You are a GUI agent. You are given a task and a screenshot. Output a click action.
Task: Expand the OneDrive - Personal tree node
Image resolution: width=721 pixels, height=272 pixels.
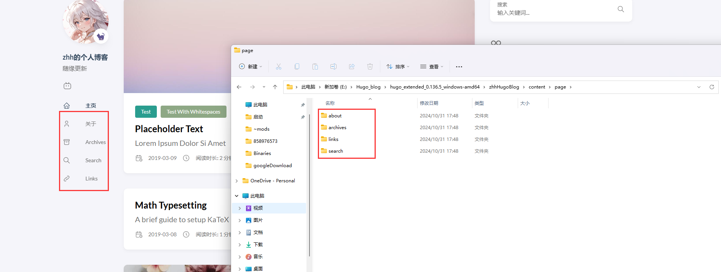coord(237,181)
